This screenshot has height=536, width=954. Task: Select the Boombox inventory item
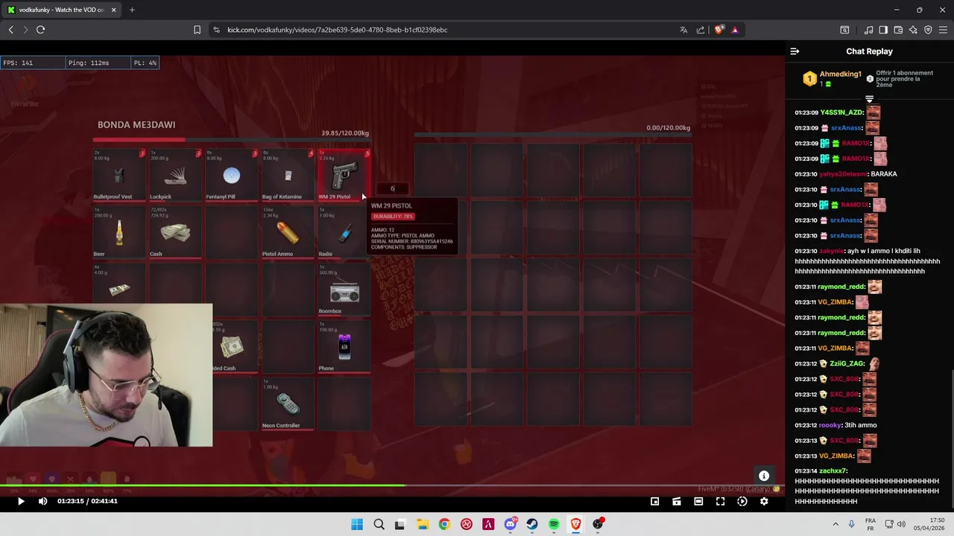[x=344, y=290]
